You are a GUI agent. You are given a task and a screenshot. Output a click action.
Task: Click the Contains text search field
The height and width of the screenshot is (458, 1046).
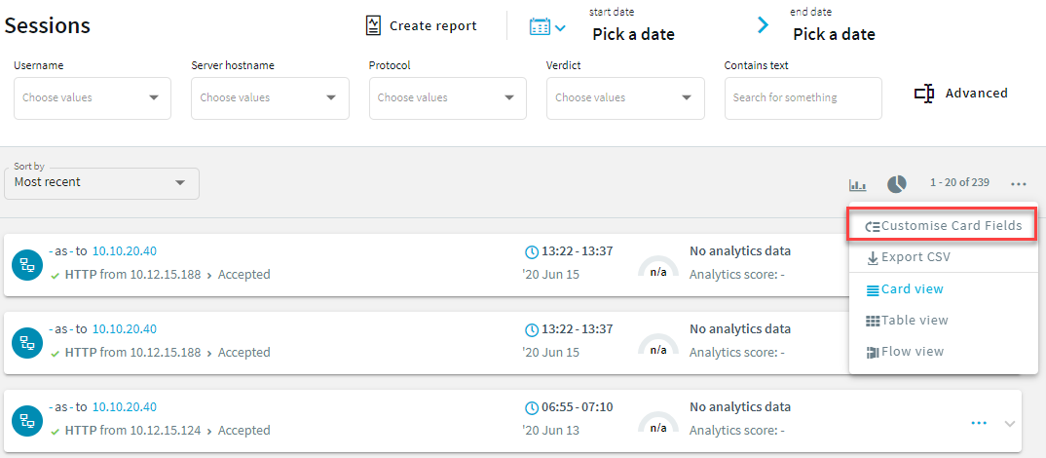pyautogui.click(x=803, y=97)
